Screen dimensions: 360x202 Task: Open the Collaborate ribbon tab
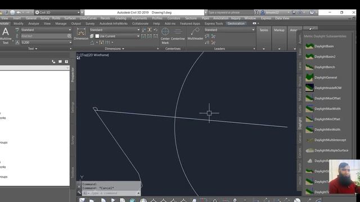(140, 24)
